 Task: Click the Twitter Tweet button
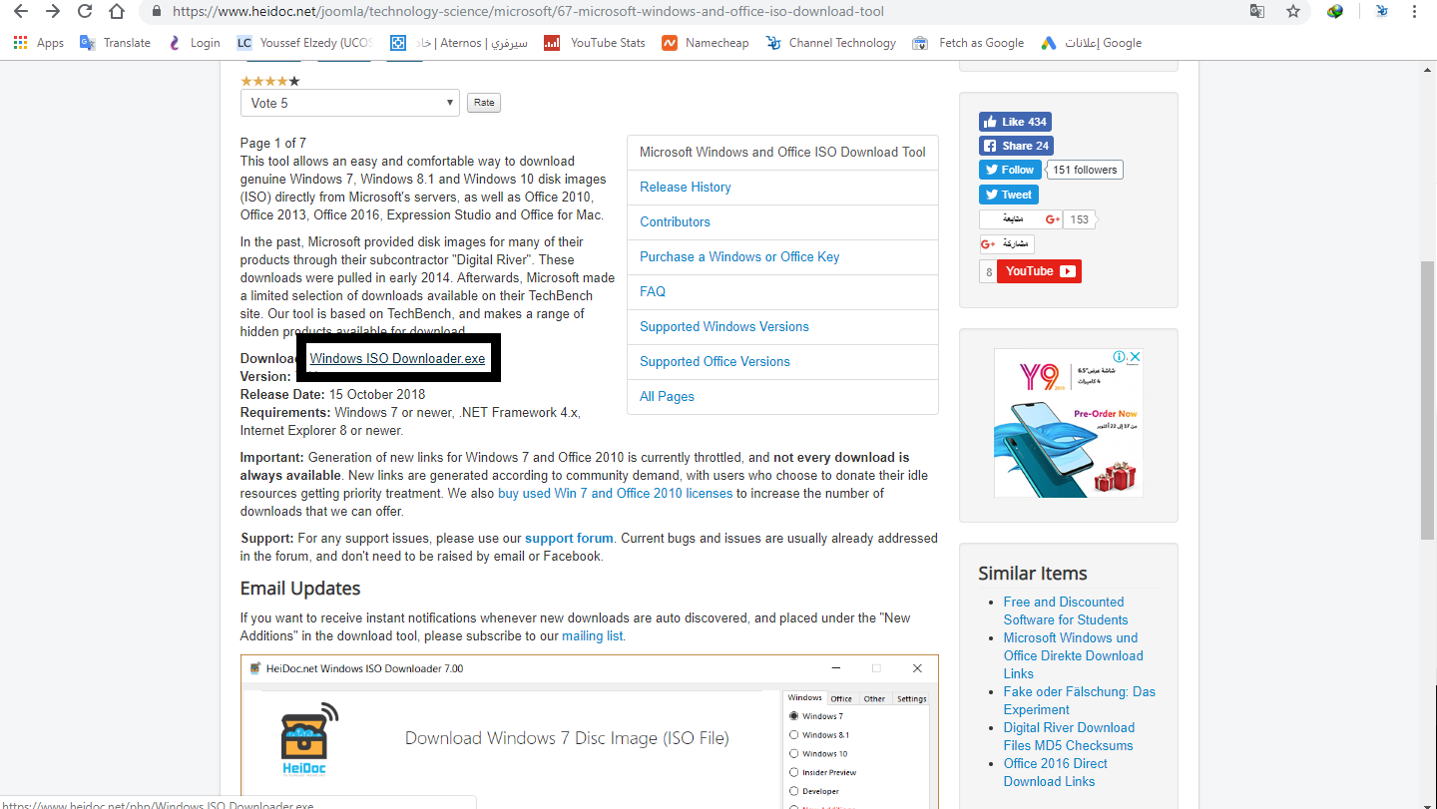[1009, 195]
